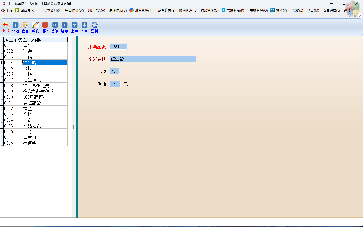The height and width of the screenshot is (227, 363).
Task: Go to previous record with 上筆
Action: (x=75, y=25)
